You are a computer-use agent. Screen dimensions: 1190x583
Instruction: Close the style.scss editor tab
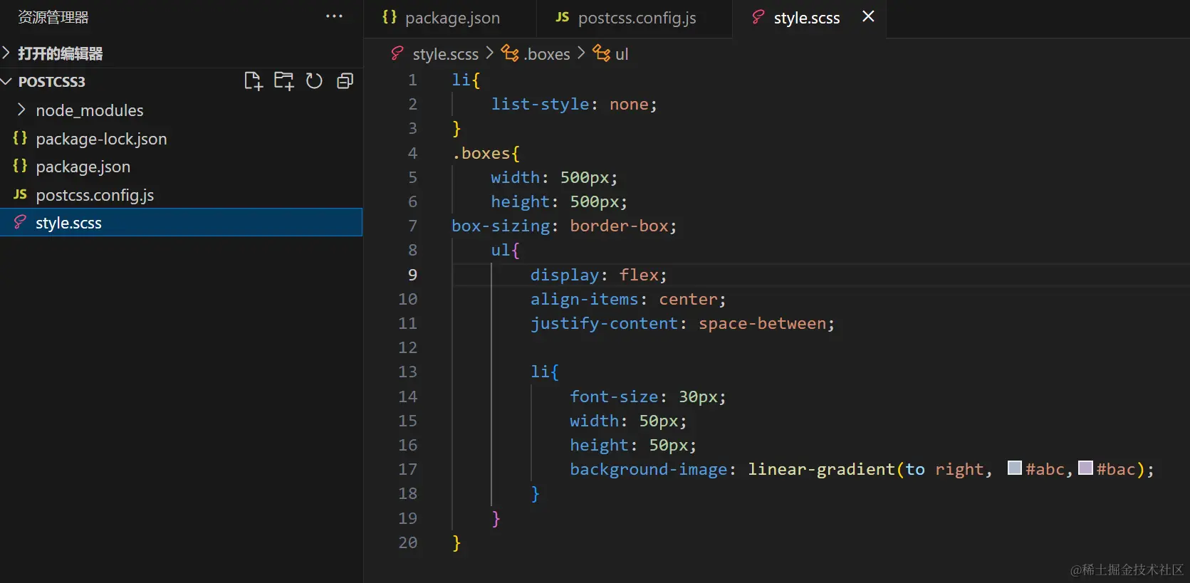tap(868, 16)
